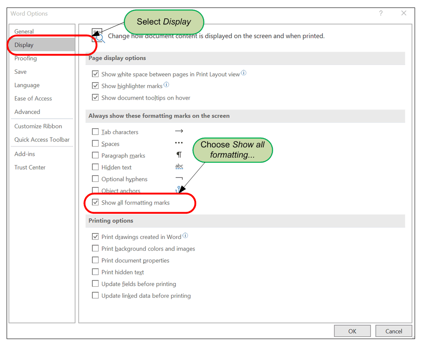
Task: Uncheck Show all formatting marks
Action: 95,202
